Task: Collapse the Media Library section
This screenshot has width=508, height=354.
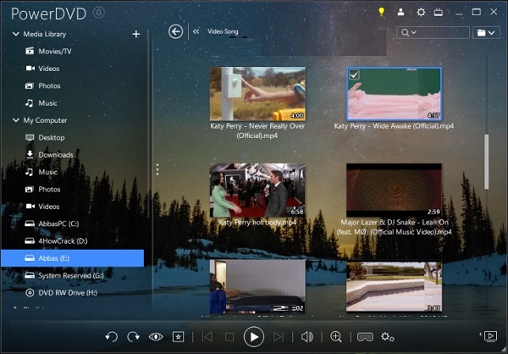Action: pos(15,34)
